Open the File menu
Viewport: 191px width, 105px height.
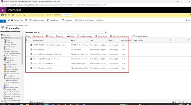3,21
